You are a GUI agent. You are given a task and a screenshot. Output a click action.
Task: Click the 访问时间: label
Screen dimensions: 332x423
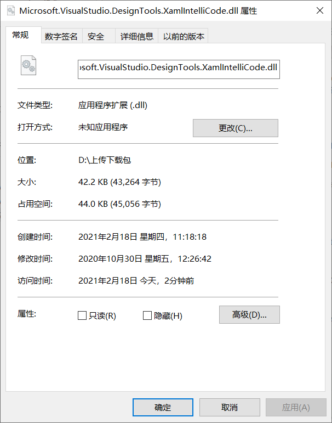coord(35,281)
